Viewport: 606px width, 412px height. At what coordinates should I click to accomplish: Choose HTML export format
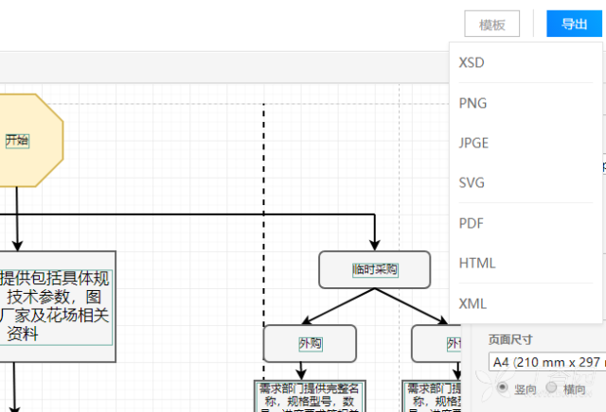pyautogui.click(x=477, y=263)
